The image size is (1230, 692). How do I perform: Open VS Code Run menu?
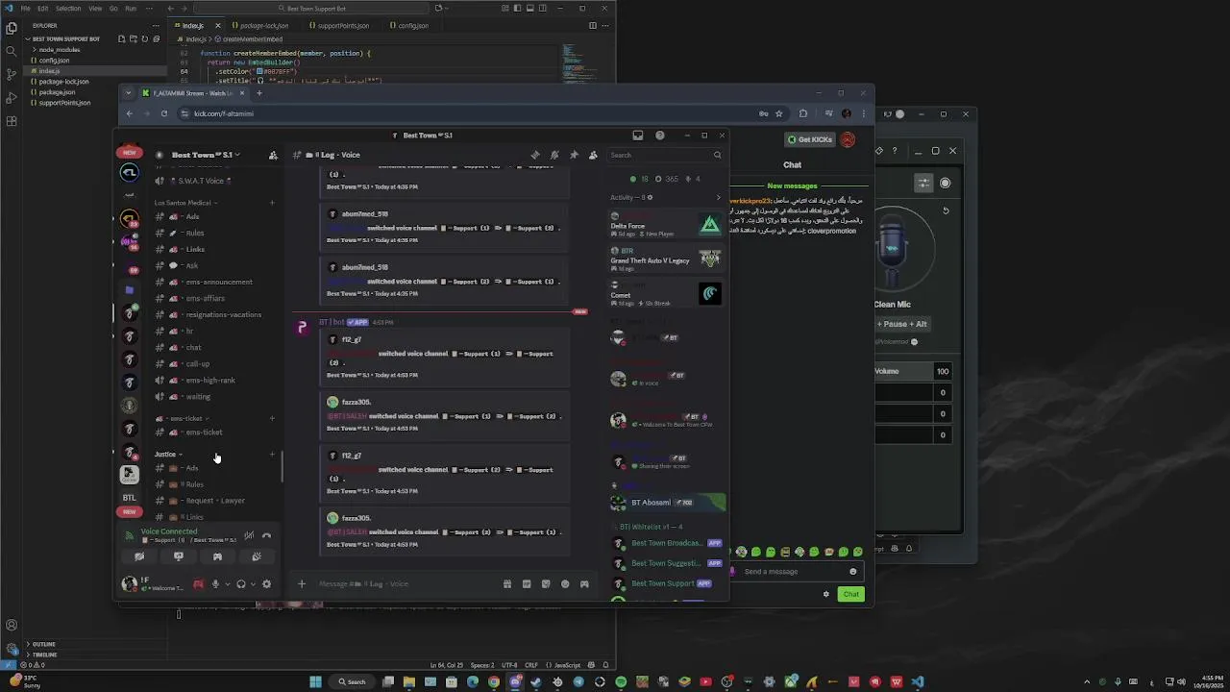click(131, 9)
